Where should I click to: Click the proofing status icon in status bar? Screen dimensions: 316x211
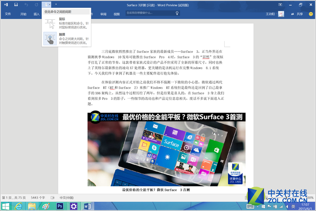52,198
